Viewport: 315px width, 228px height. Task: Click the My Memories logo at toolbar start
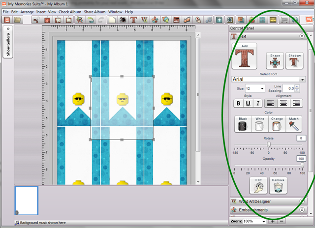(x=7, y=20)
